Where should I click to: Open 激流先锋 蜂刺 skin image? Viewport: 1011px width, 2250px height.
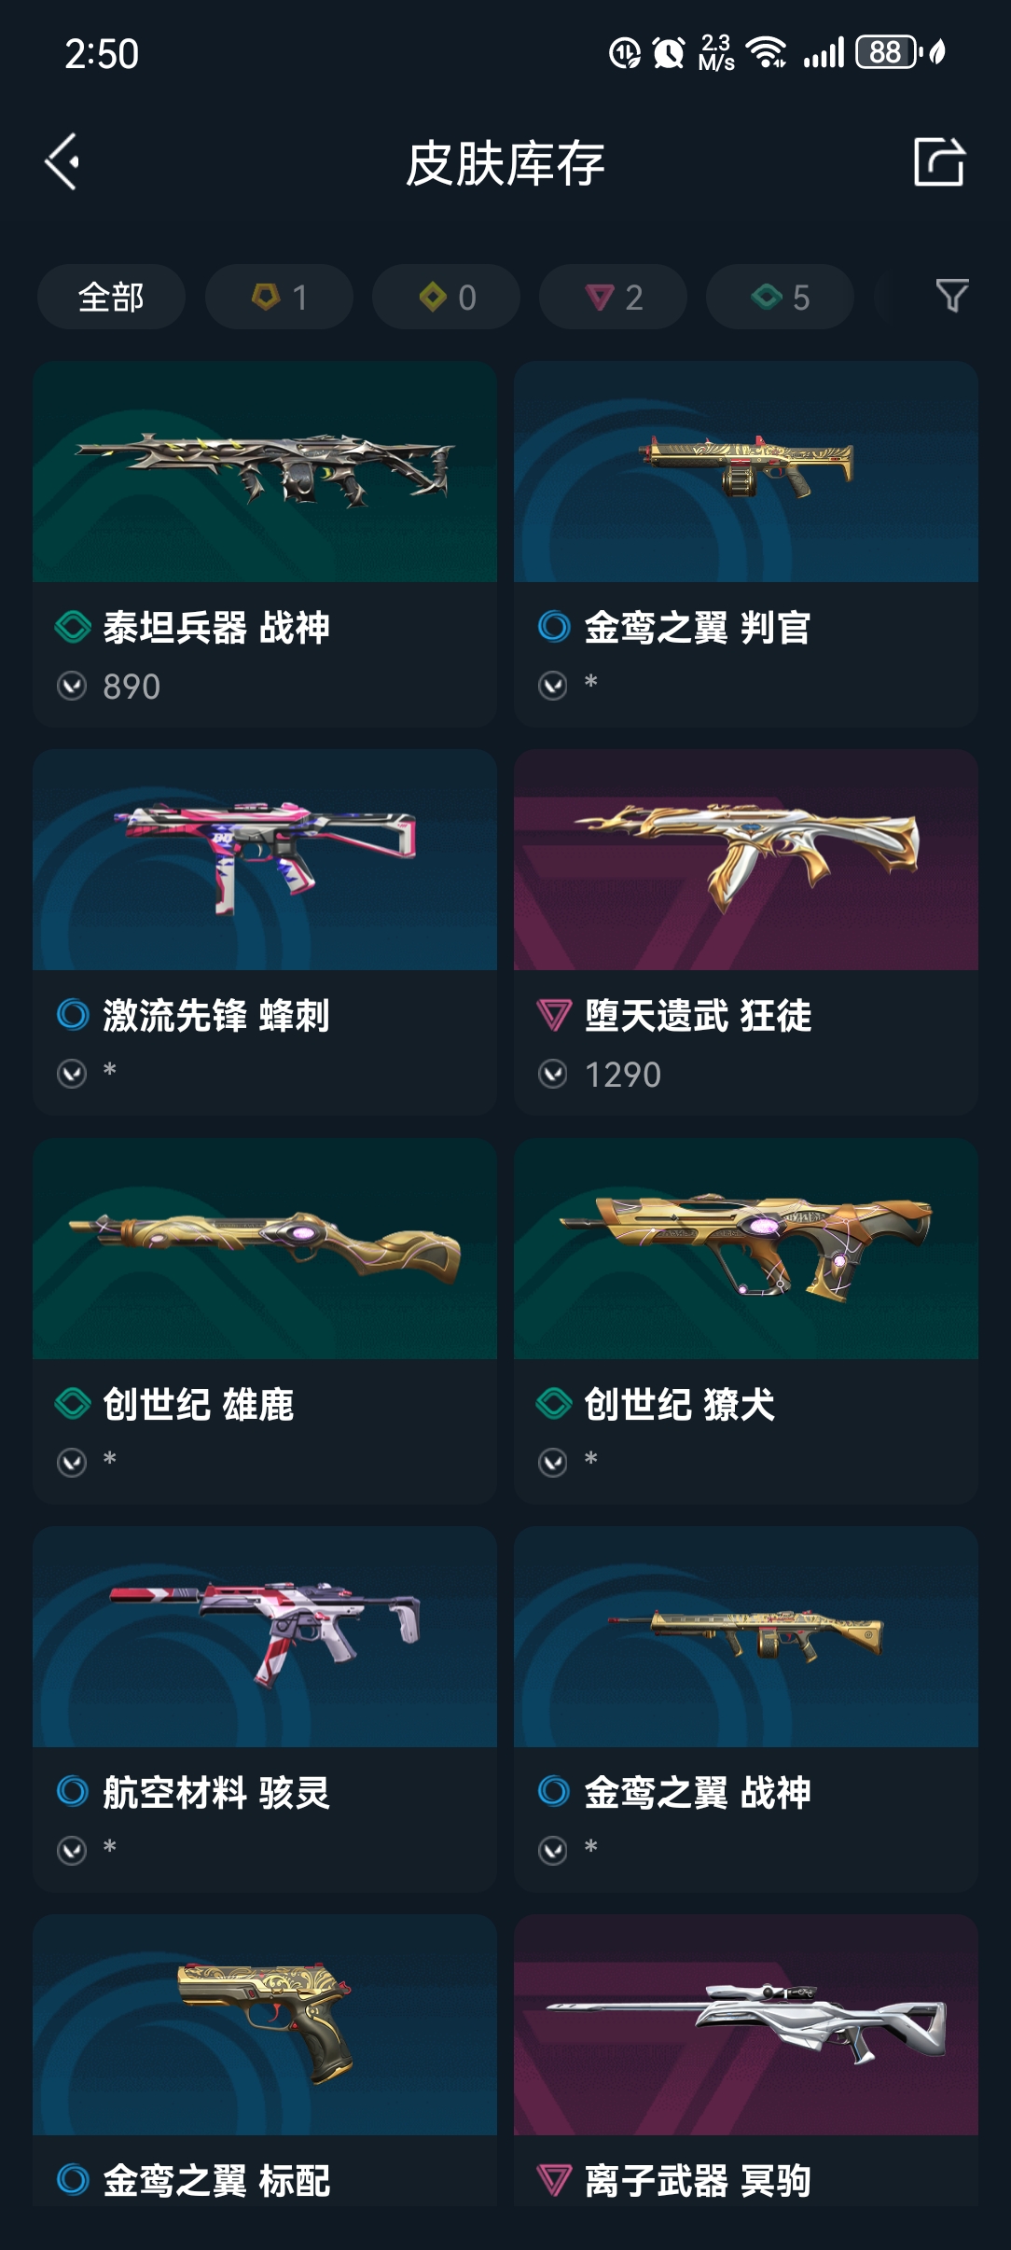265,860
